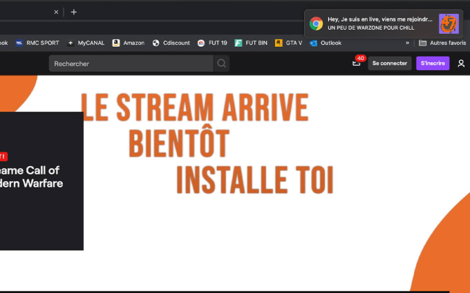Open the Autres favoris folder
The image size is (470, 293).
pyautogui.click(x=442, y=43)
